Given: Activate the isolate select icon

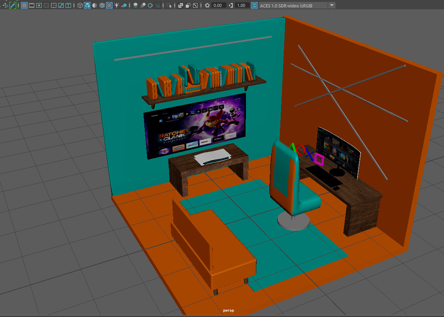Looking at the screenshot, I should (x=170, y=5).
